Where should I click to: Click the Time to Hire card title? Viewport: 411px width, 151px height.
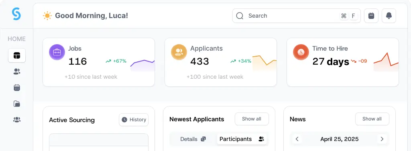tap(330, 49)
